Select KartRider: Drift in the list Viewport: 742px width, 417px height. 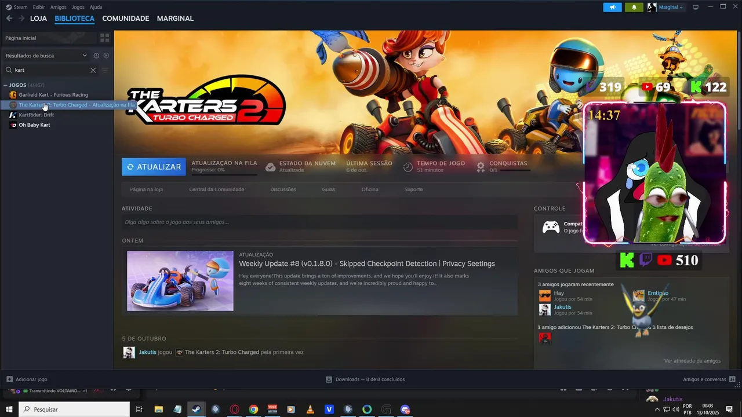tap(36, 115)
